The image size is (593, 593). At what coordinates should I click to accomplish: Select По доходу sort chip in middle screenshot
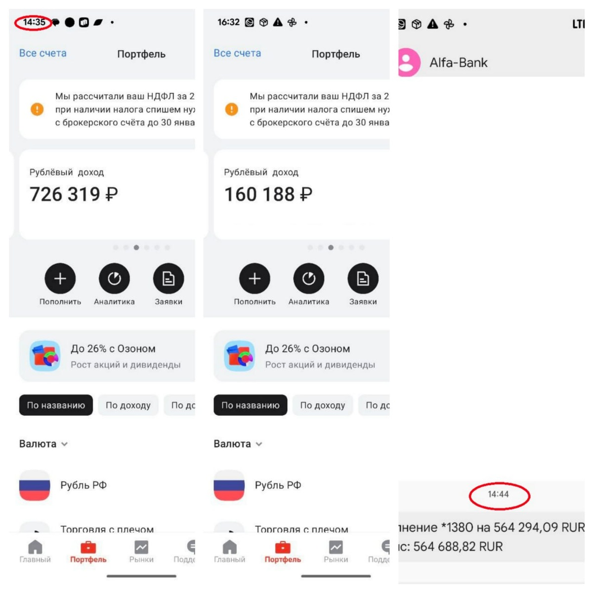coord(323,405)
